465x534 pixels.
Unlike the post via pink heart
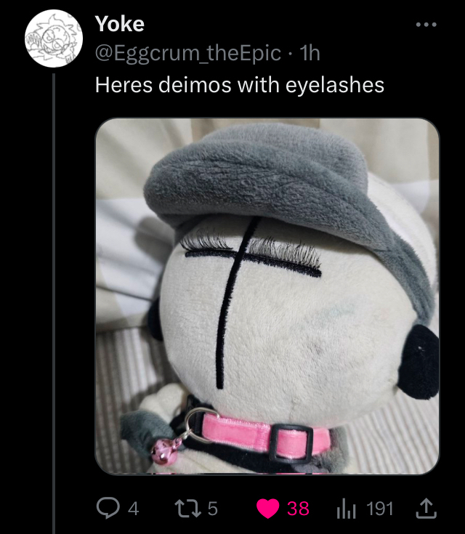point(268,509)
